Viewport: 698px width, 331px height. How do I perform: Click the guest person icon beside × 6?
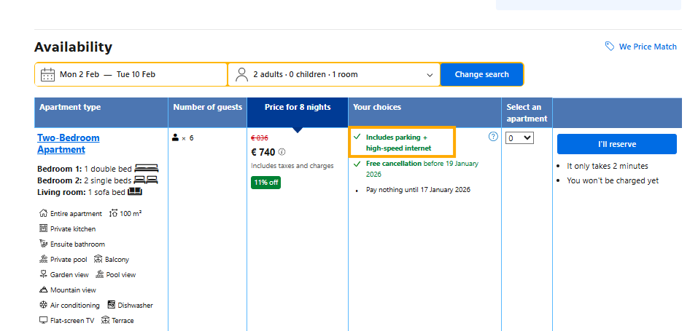click(175, 137)
